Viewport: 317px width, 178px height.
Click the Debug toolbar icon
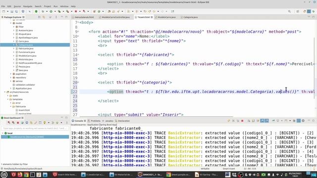[x=43, y=11]
